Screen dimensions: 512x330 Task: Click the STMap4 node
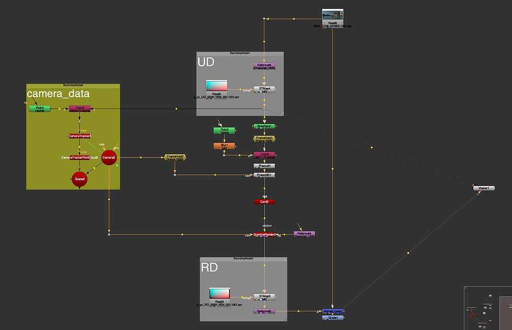265,90
